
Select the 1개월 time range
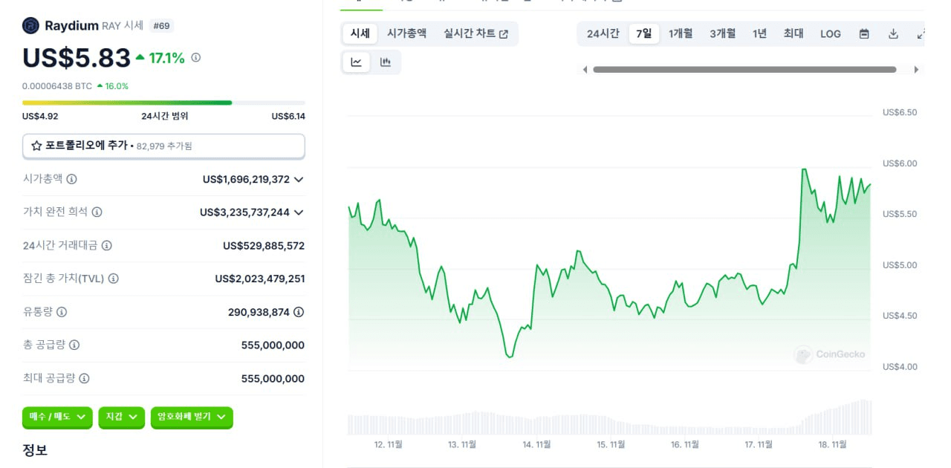(681, 33)
